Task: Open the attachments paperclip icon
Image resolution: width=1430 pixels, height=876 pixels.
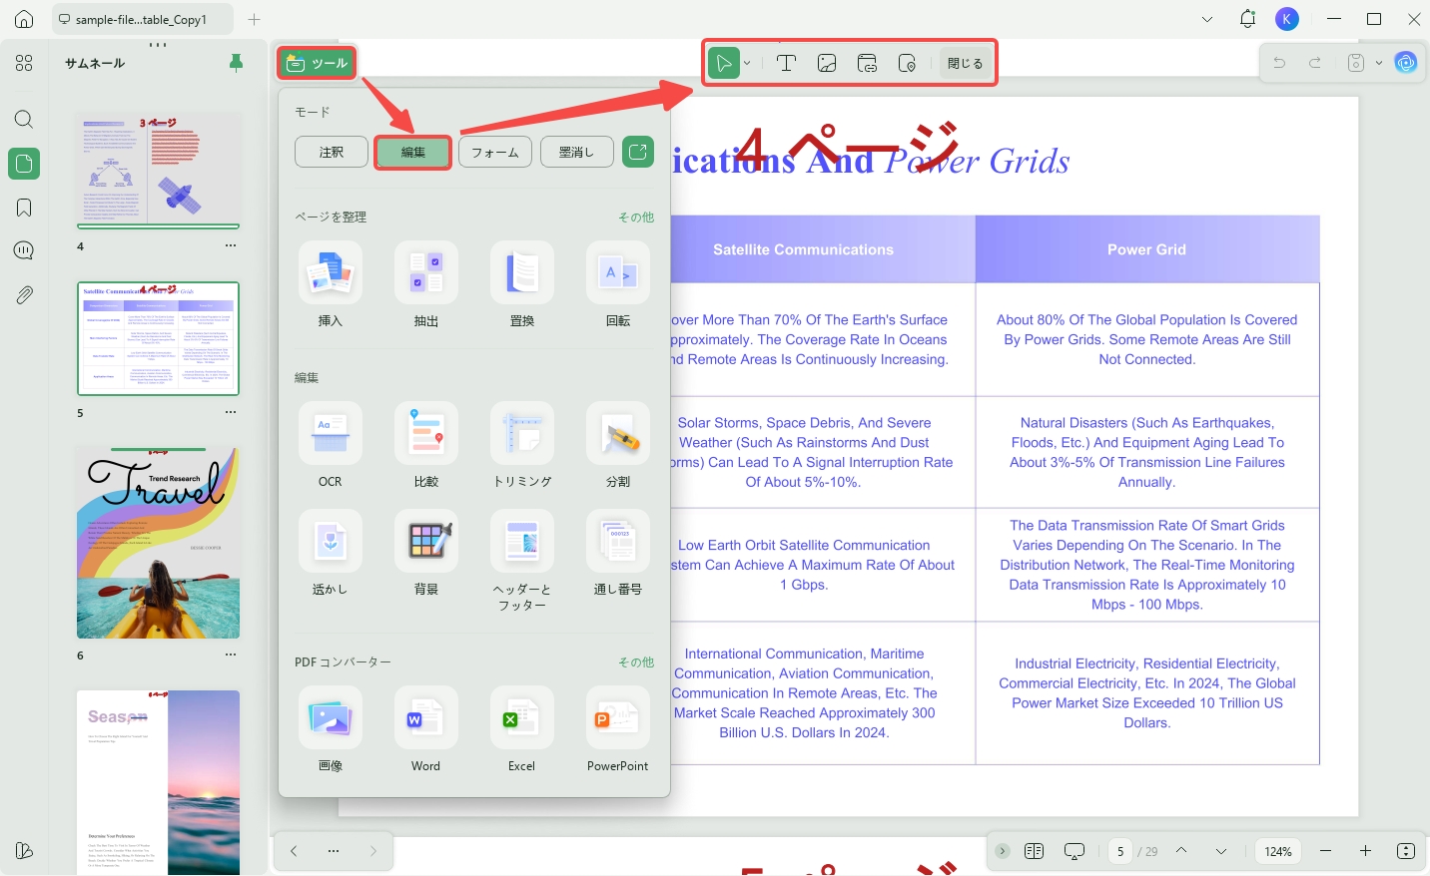Action: (x=24, y=294)
